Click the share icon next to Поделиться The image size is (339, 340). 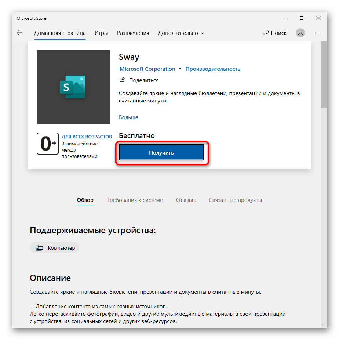[123, 80]
